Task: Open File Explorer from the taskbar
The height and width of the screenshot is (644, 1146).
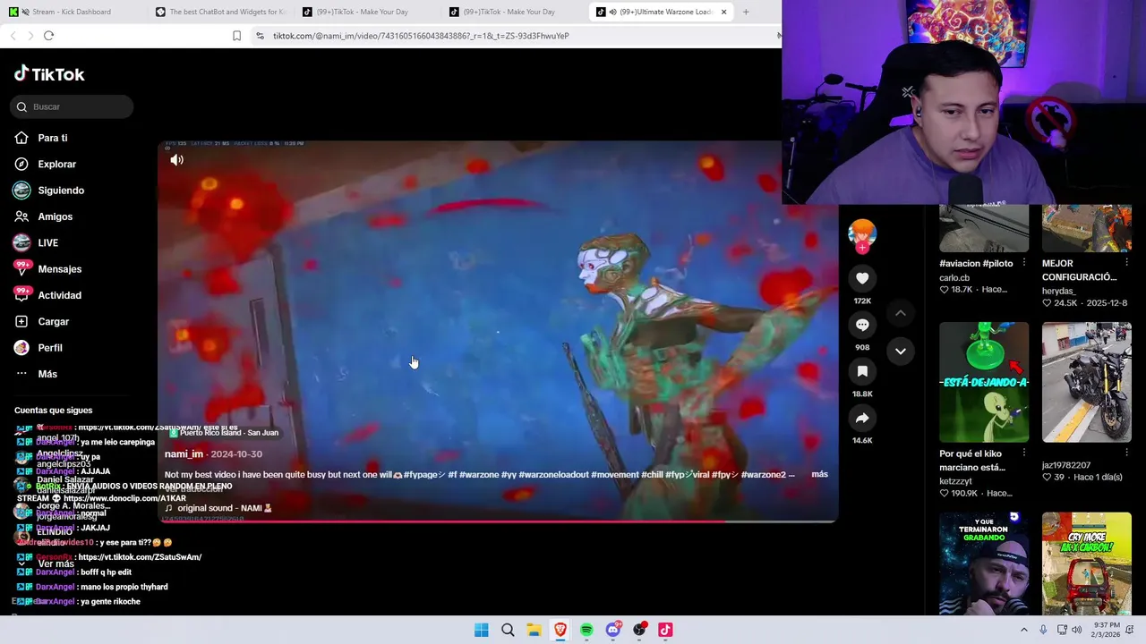Action: coord(534,630)
